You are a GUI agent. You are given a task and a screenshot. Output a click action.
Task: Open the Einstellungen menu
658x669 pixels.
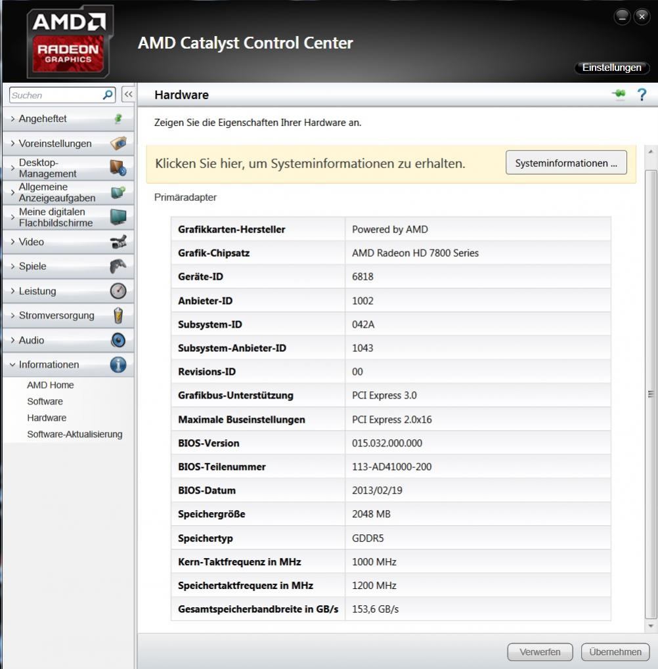pyautogui.click(x=611, y=68)
